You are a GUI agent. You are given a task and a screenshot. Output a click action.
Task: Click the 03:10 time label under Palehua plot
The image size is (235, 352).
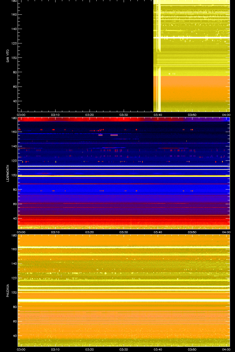pos(56,349)
